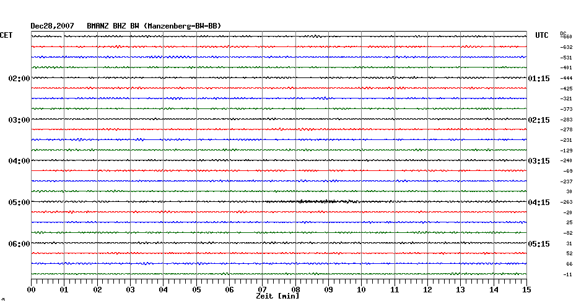The image size is (576, 306).
Task: Click the 15 minute tick label
Action: pyautogui.click(x=526, y=289)
